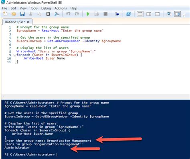Run the script with the green play button
Screen dimensions: 190x159
[88, 14]
